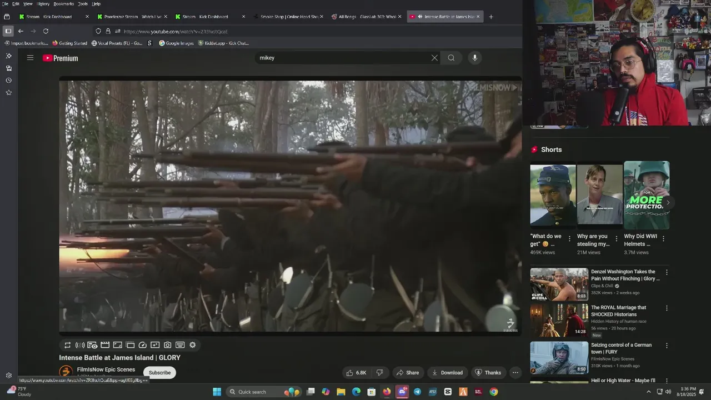The image size is (711, 400).
Task: Dislike the video with thumbs down
Action: (x=380, y=373)
